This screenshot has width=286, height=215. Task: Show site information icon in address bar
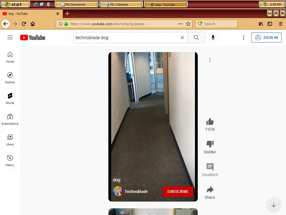point(60,24)
